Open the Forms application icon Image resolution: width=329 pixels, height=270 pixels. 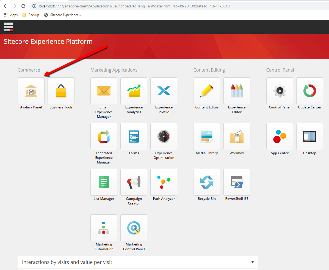coord(134,137)
